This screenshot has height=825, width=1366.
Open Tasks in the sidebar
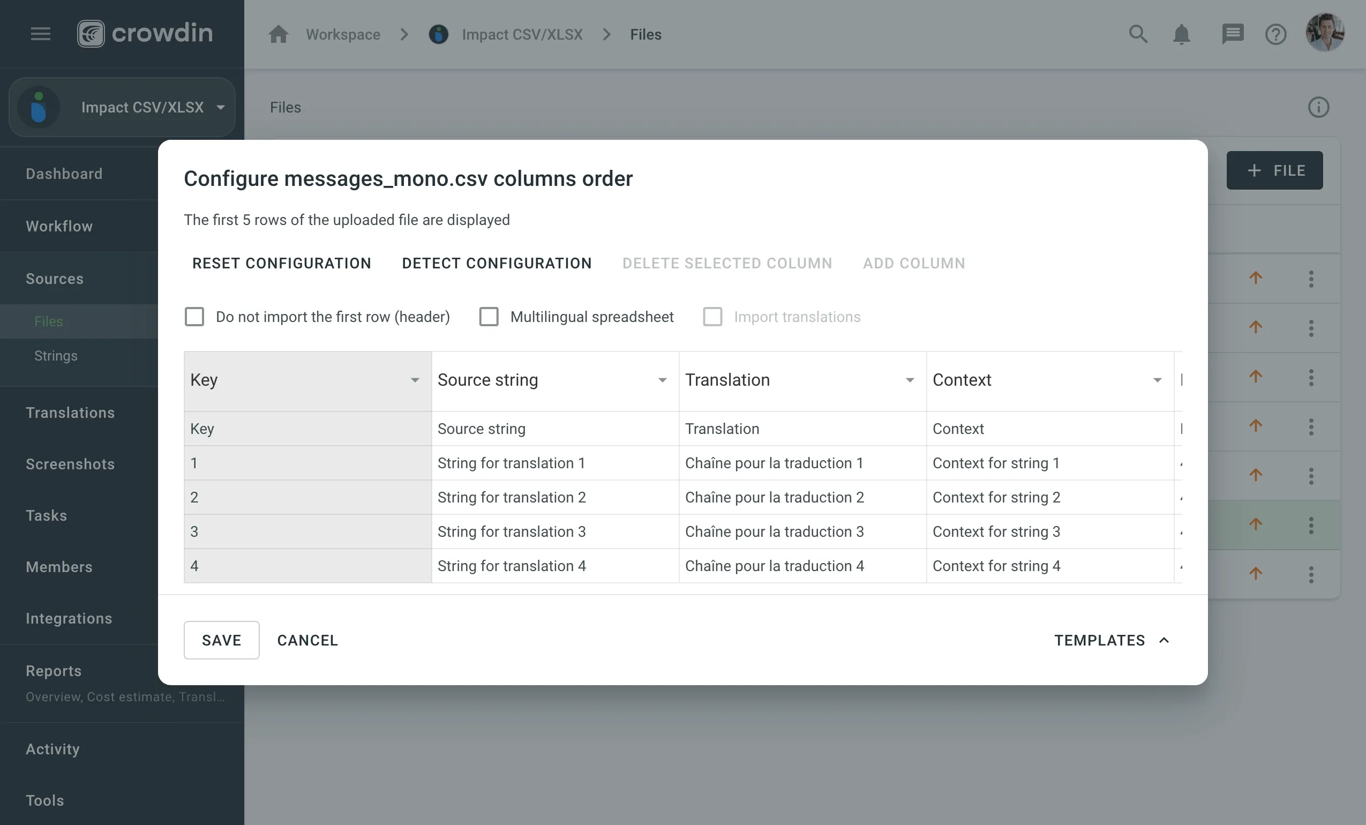[x=47, y=515]
